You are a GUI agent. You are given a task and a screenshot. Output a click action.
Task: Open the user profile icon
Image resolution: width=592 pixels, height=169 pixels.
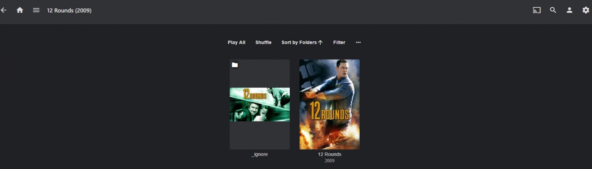[x=569, y=10]
